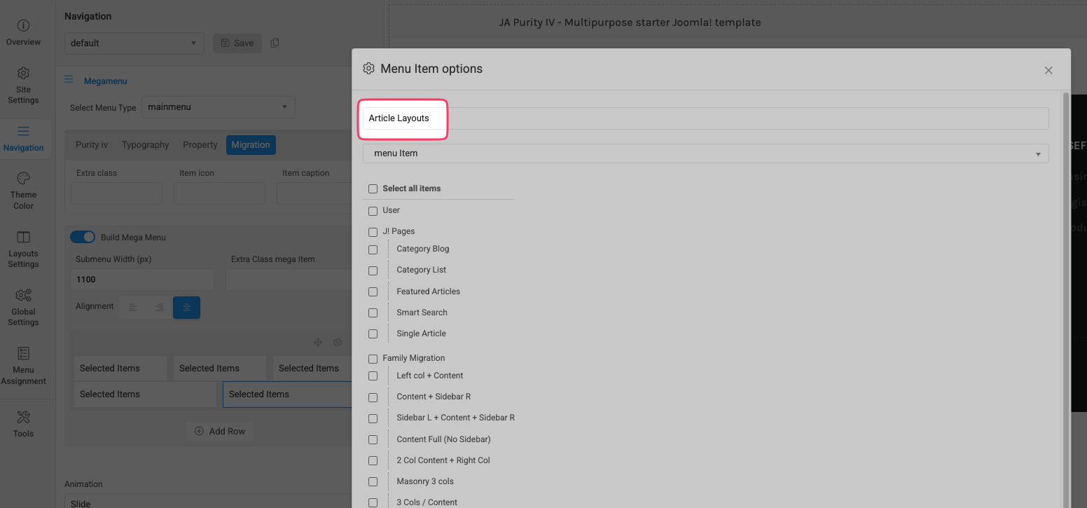Open the Tools section
1087x508 pixels.
23,424
